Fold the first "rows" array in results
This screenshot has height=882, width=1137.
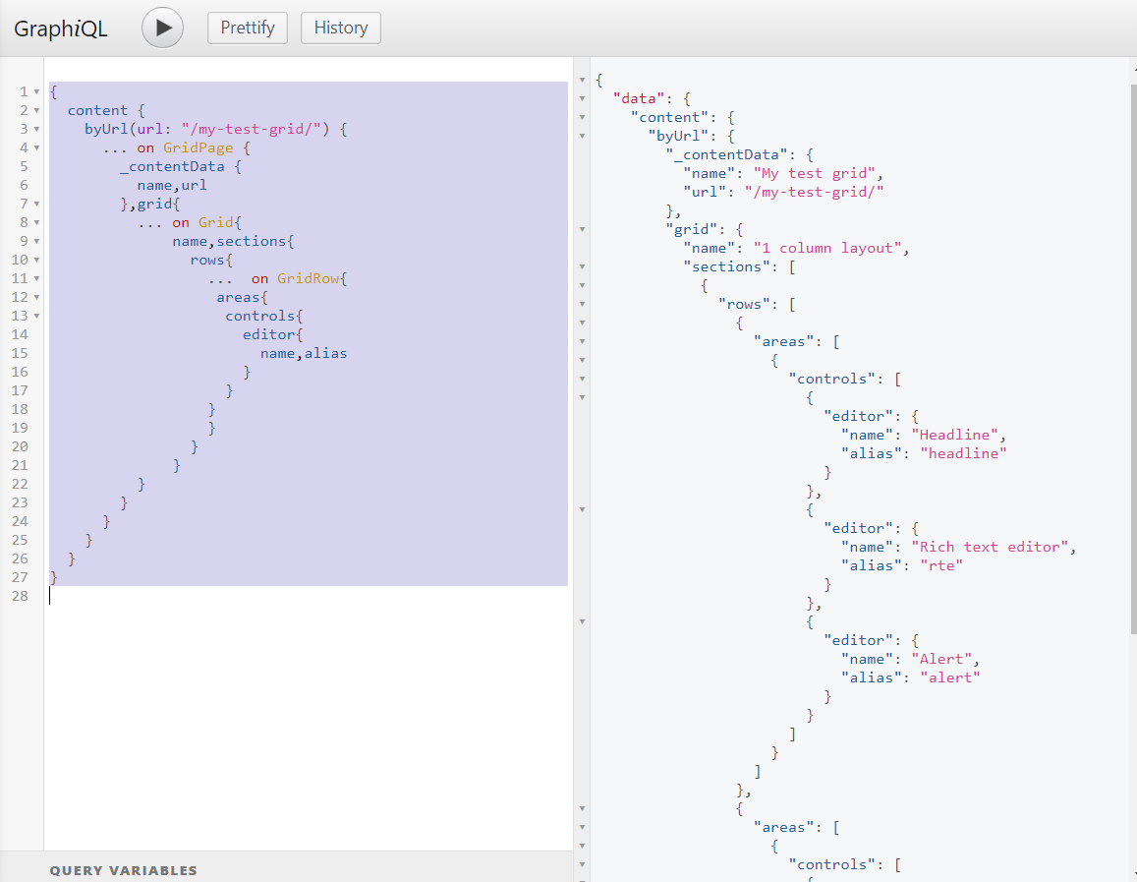point(583,304)
